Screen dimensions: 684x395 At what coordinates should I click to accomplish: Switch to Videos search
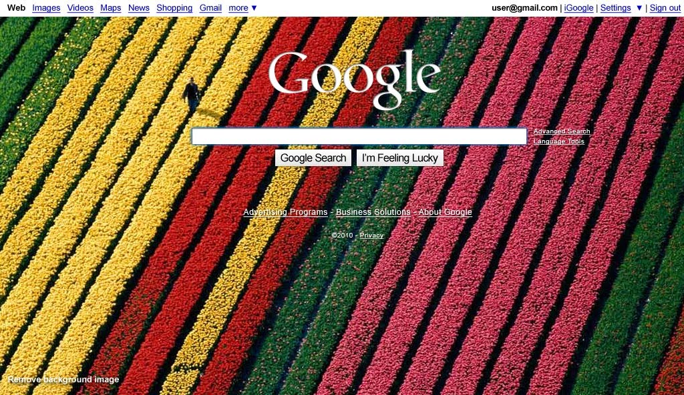pos(80,8)
